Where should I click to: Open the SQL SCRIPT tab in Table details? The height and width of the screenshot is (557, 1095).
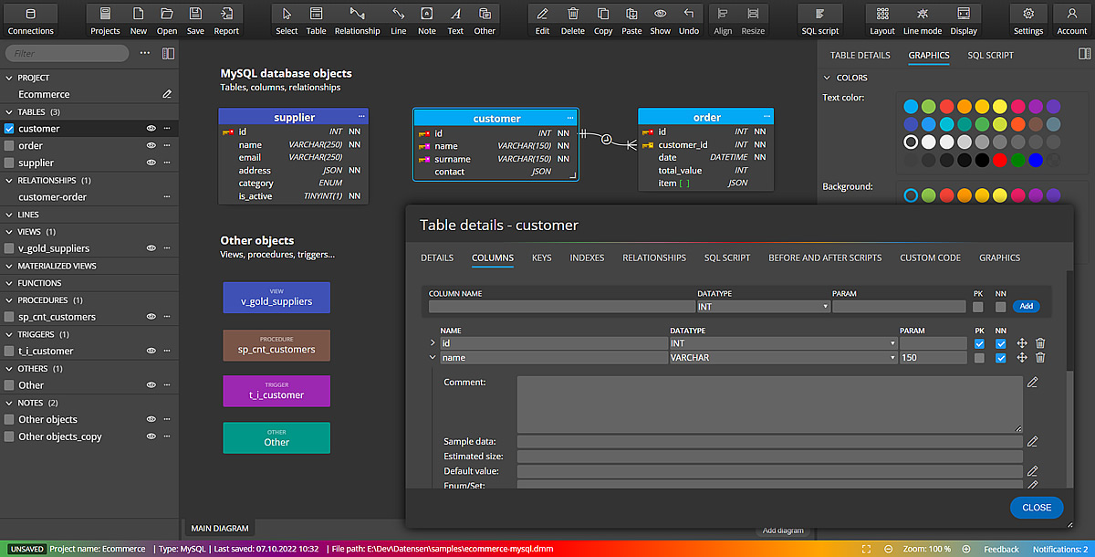click(x=727, y=257)
